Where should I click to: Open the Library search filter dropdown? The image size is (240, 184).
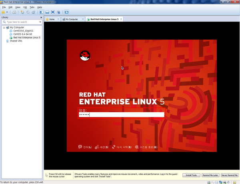pyautogui.click(x=40, y=22)
